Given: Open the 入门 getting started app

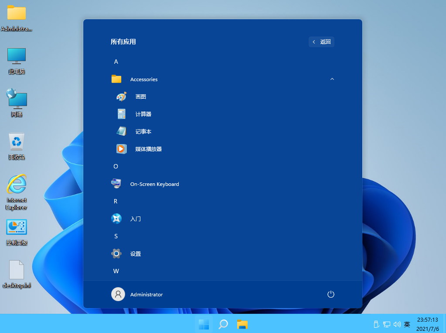Looking at the screenshot, I should click(x=136, y=219).
